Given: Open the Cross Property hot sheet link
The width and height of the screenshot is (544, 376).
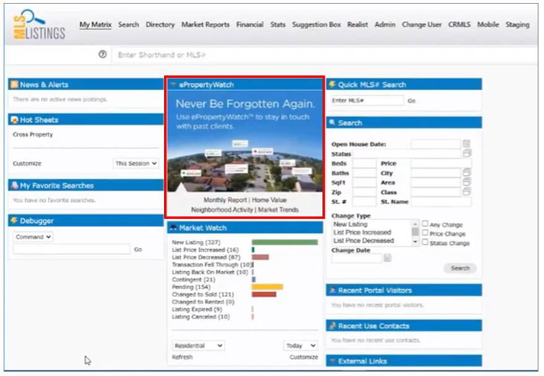Looking at the screenshot, I should click(x=33, y=134).
